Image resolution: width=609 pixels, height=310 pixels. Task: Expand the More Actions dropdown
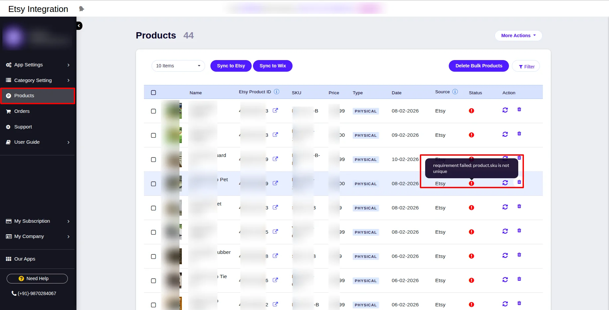pyautogui.click(x=518, y=36)
